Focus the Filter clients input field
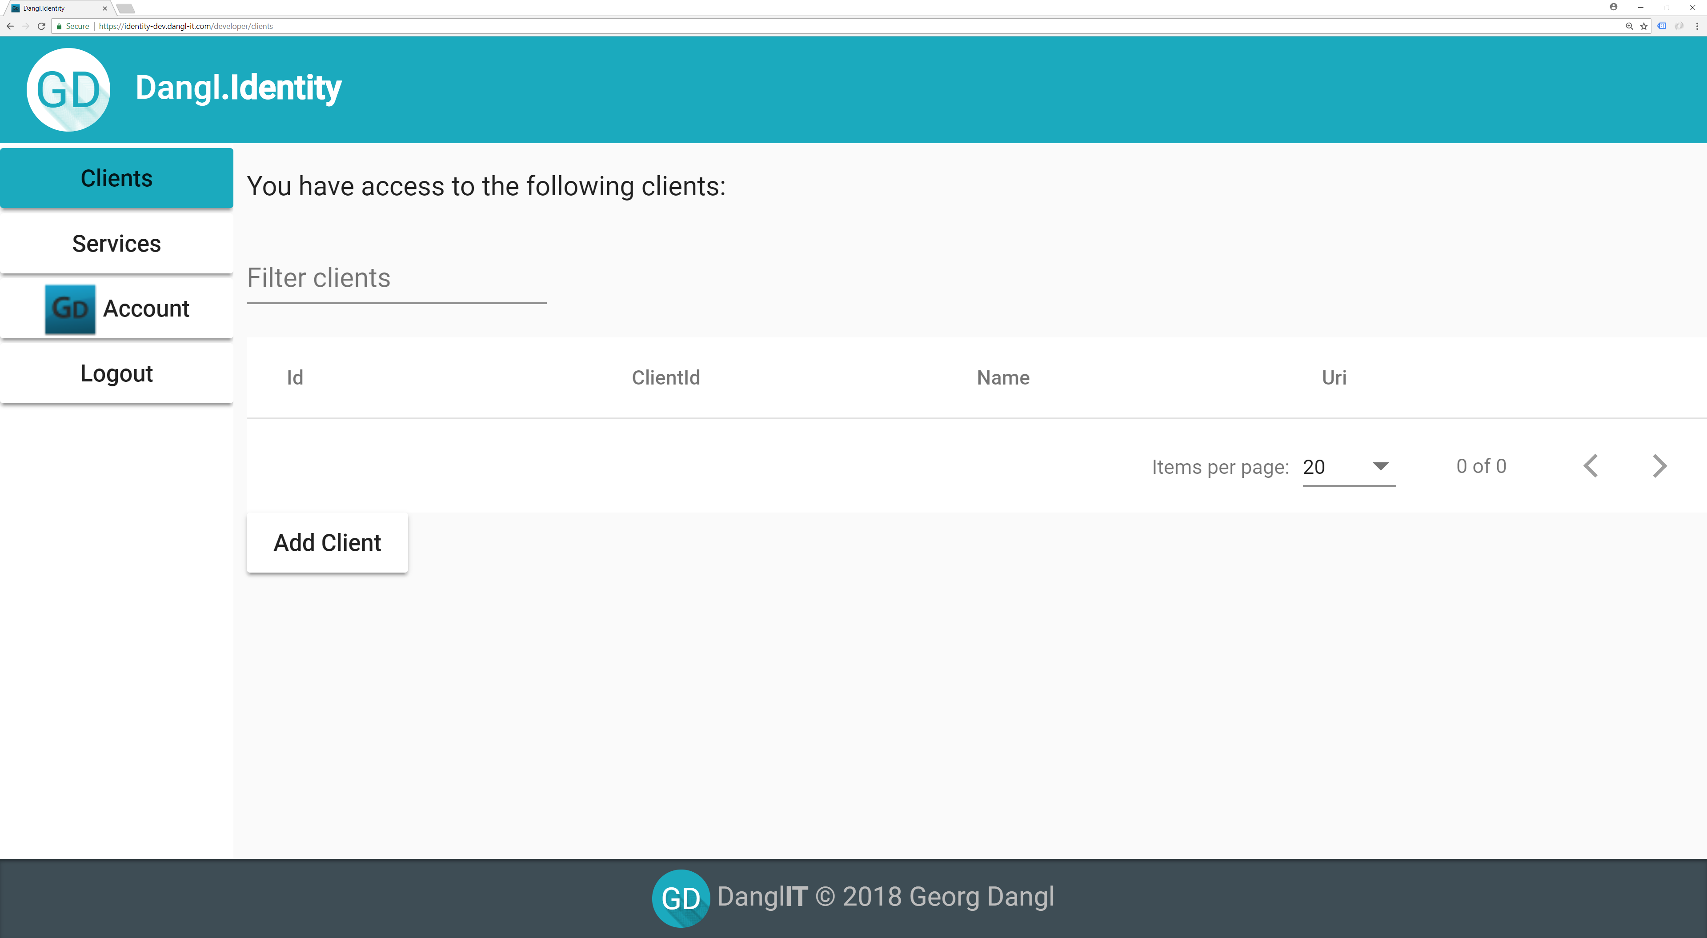The width and height of the screenshot is (1707, 938). (396, 278)
